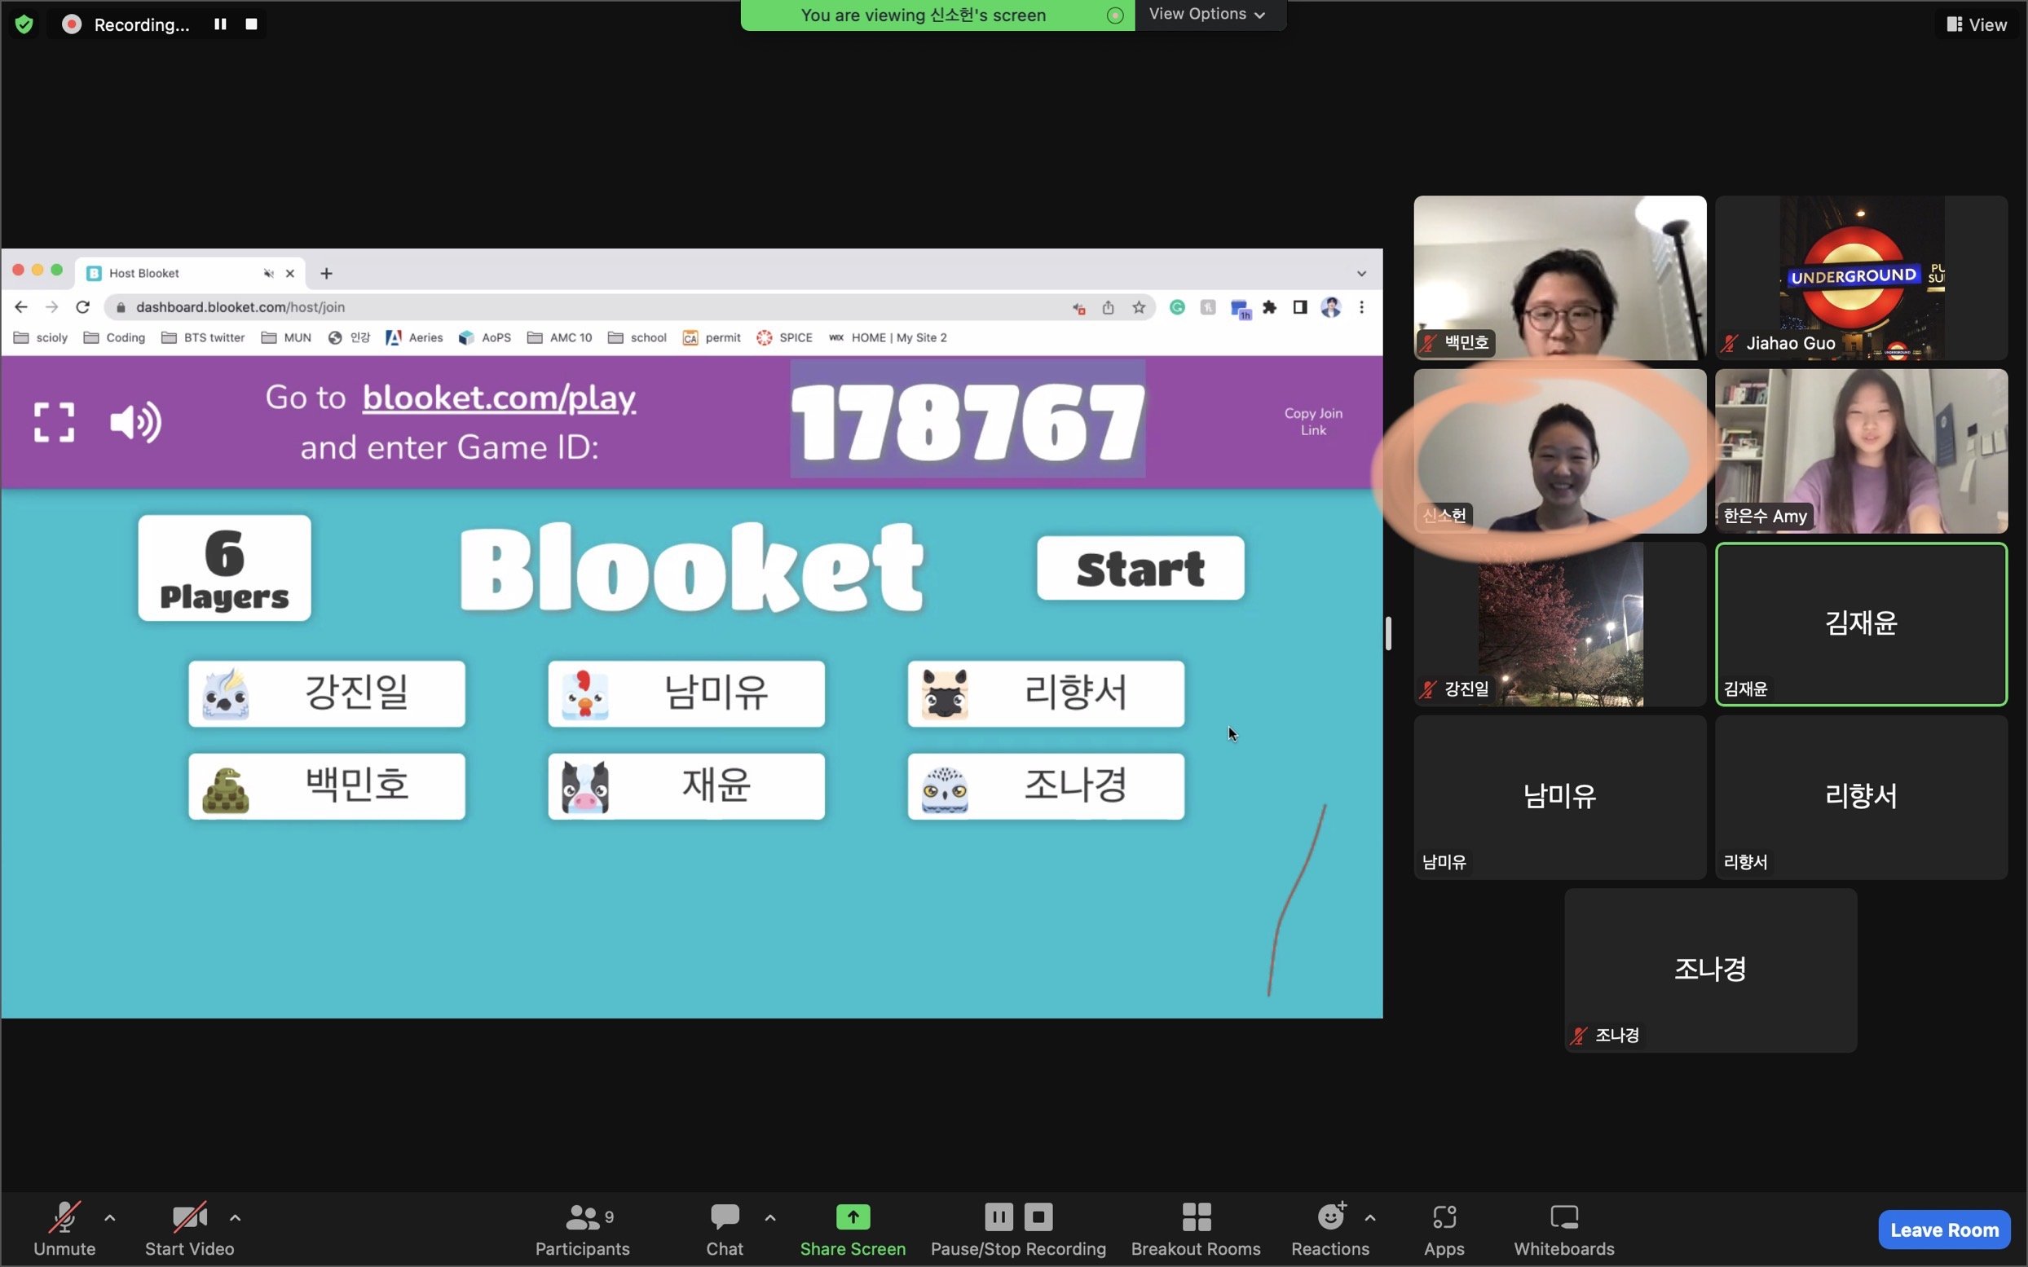Pause recording from the bottom toolbar
The width and height of the screenshot is (2028, 1267).
click(x=998, y=1216)
